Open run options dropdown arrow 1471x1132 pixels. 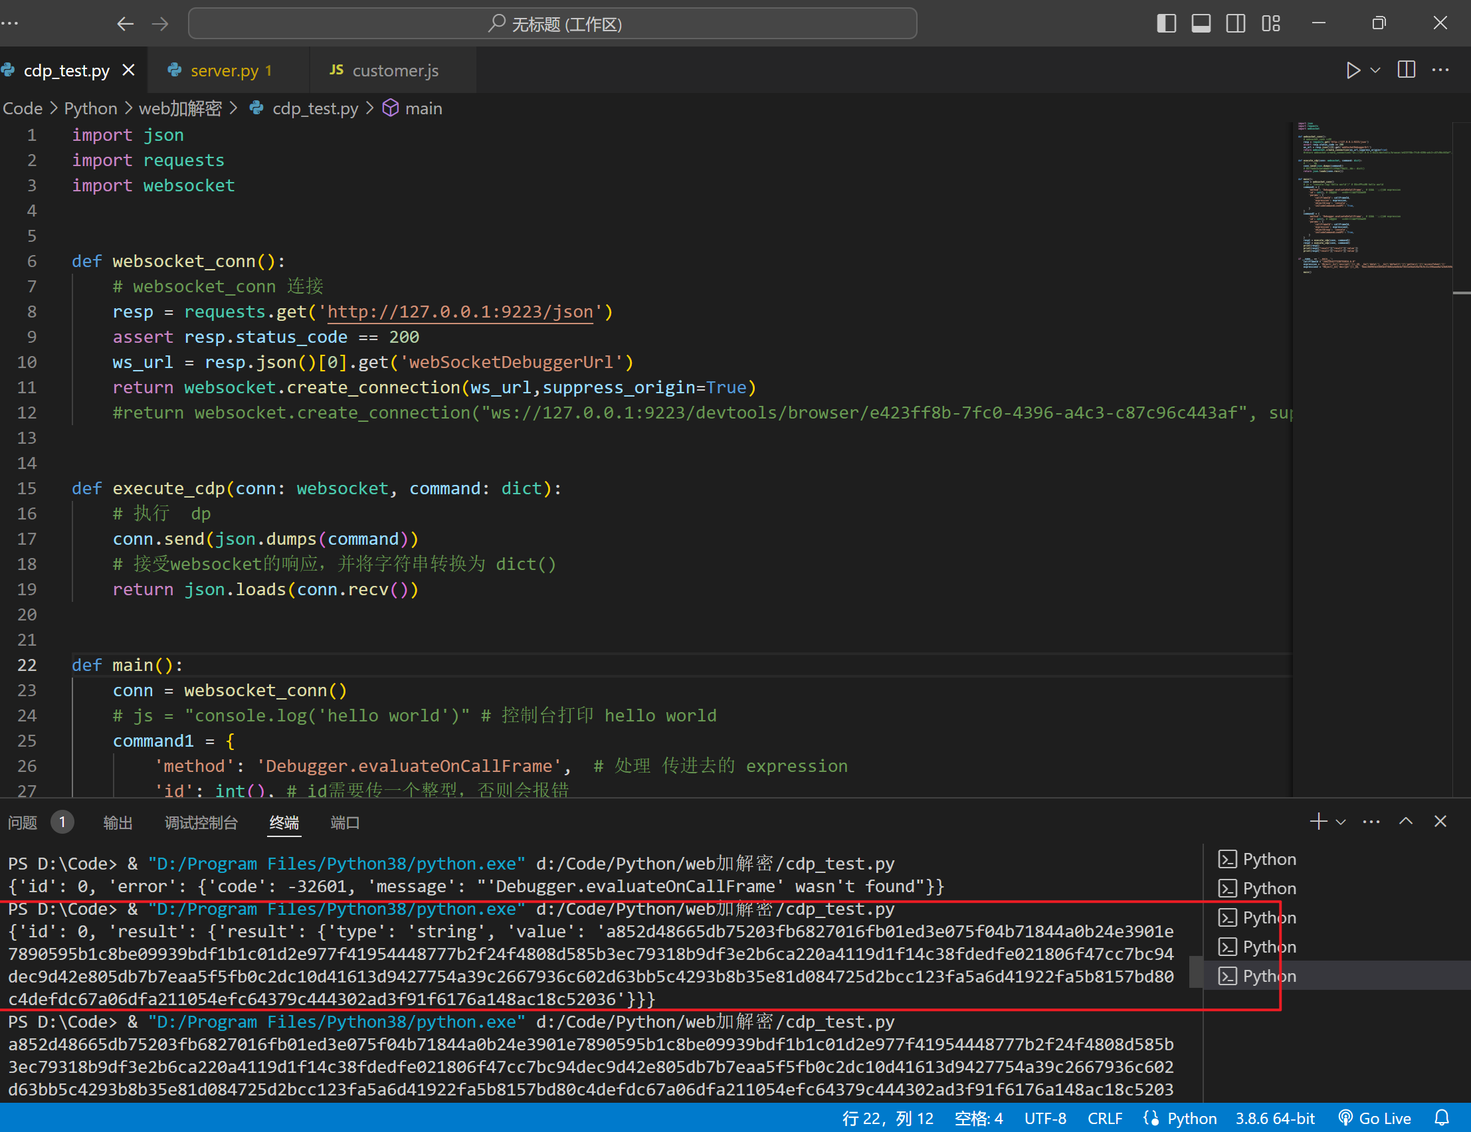coord(1375,70)
